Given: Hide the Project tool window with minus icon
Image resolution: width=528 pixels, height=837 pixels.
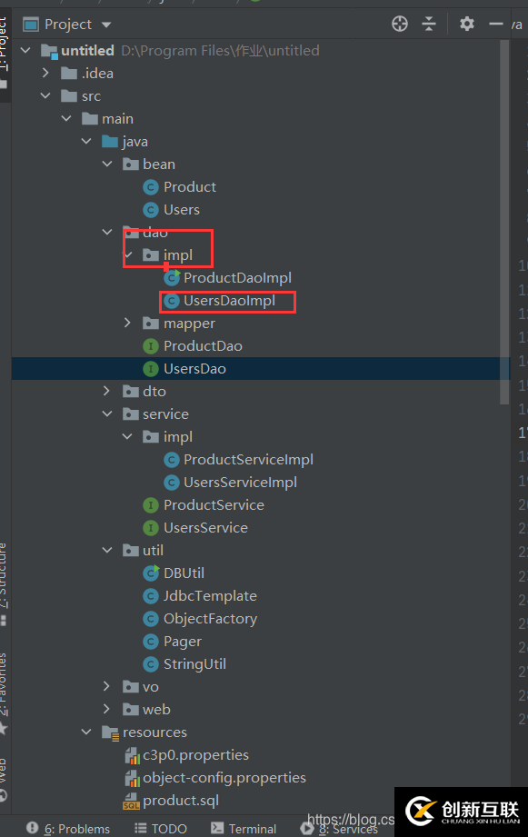Looking at the screenshot, I should pyautogui.click(x=496, y=24).
